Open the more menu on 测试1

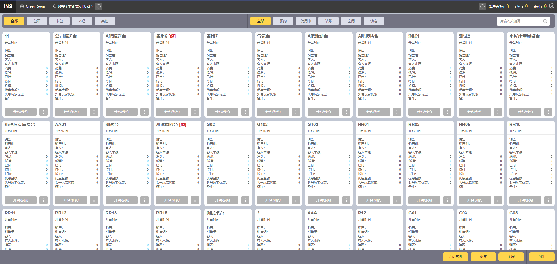click(447, 112)
